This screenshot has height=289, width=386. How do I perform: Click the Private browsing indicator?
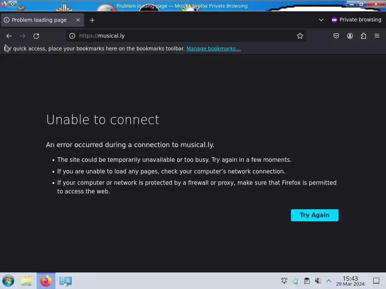click(x=356, y=20)
